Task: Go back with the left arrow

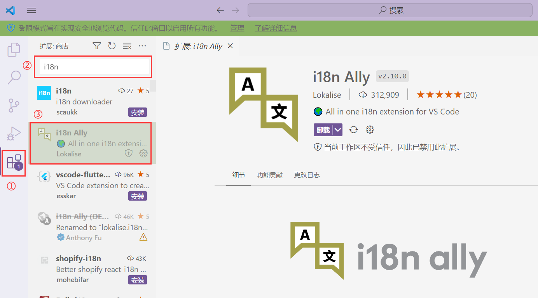Action: tap(220, 10)
